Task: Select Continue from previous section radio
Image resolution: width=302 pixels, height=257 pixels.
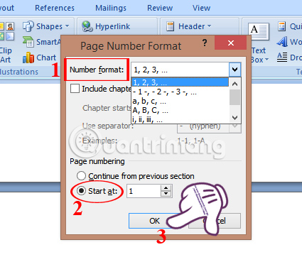Action: point(81,176)
